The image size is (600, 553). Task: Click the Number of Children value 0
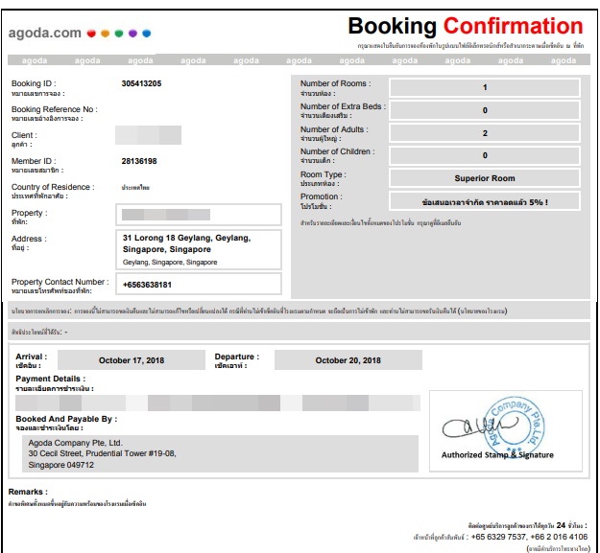[485, 155]
